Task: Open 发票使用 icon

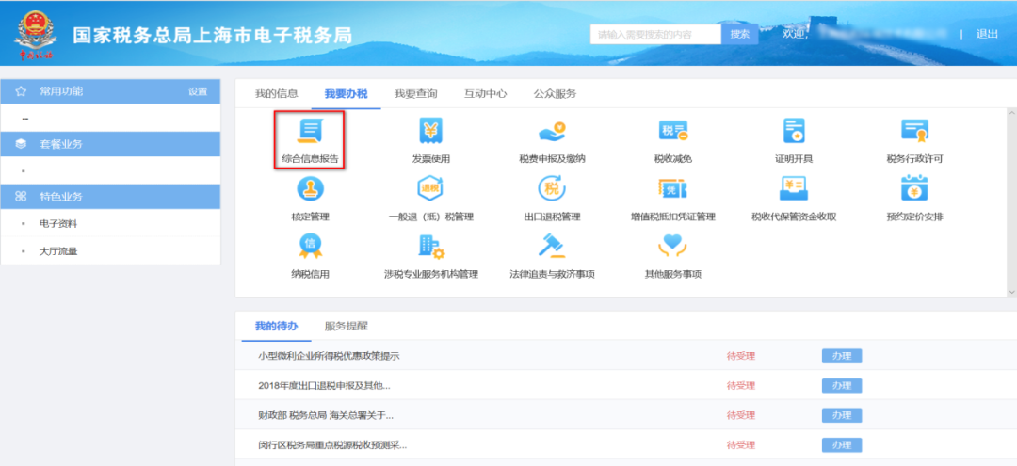Action: [x=430, y=132]
